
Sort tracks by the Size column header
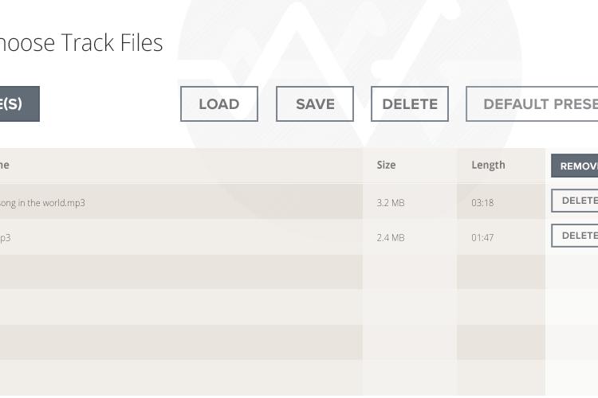386,165
